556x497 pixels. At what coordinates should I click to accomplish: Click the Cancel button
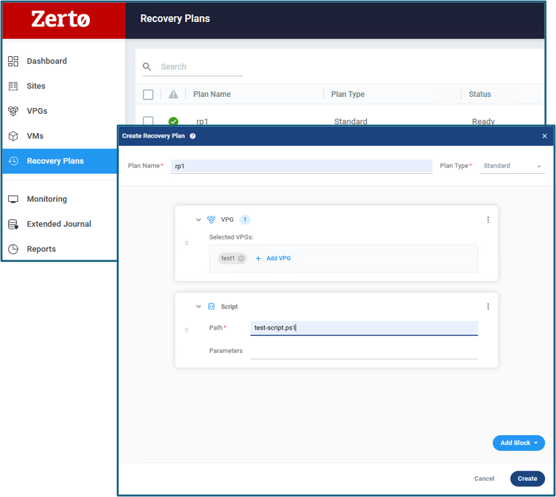click(484, 478)
